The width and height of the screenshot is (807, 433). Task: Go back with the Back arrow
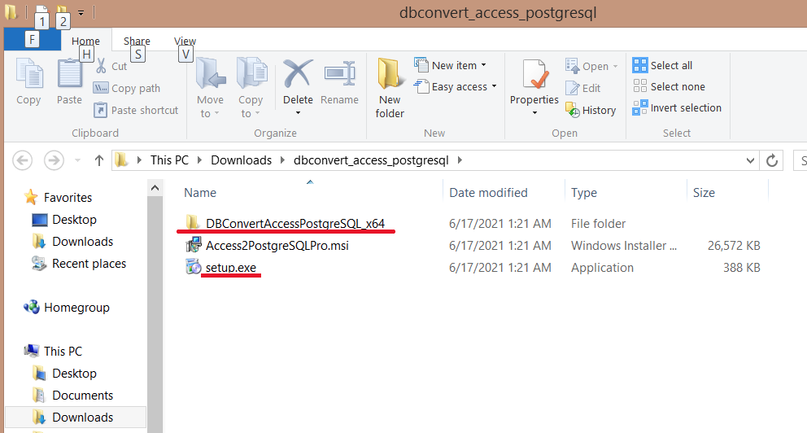coord(23,160)
